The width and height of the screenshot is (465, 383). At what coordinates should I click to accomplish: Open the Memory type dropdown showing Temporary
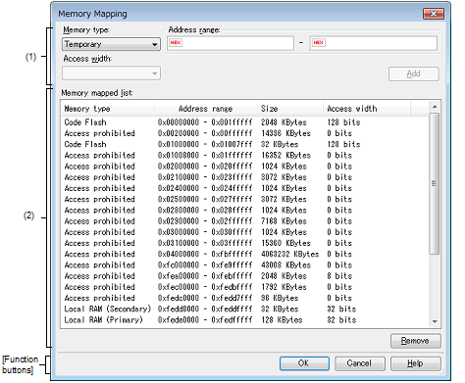[x=111, y=44]
